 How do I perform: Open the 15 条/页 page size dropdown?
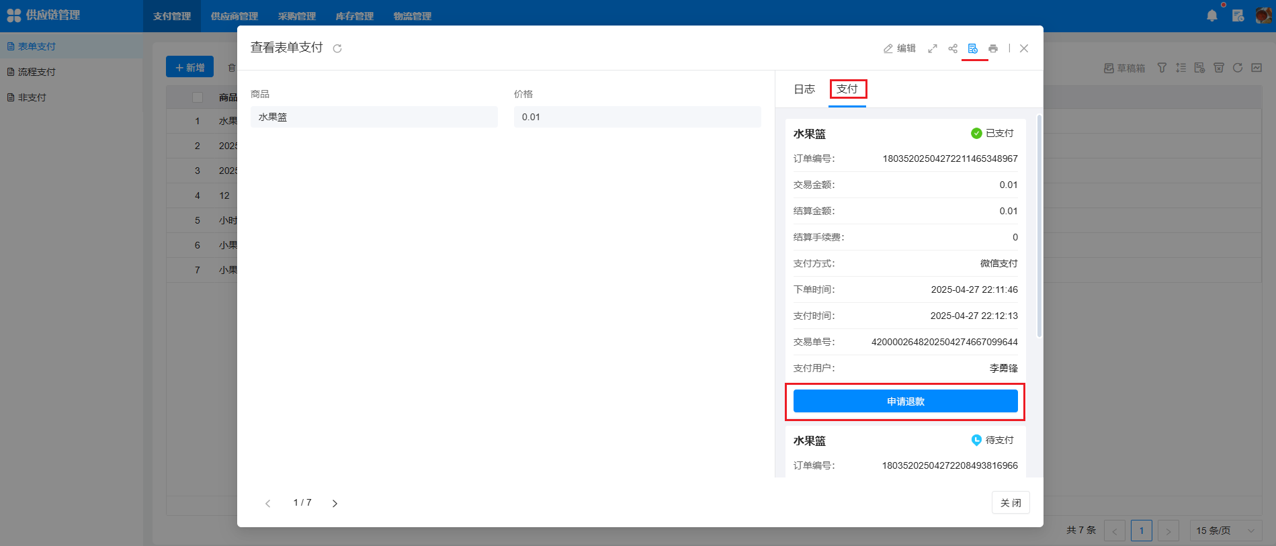(x=1225, y=531)
